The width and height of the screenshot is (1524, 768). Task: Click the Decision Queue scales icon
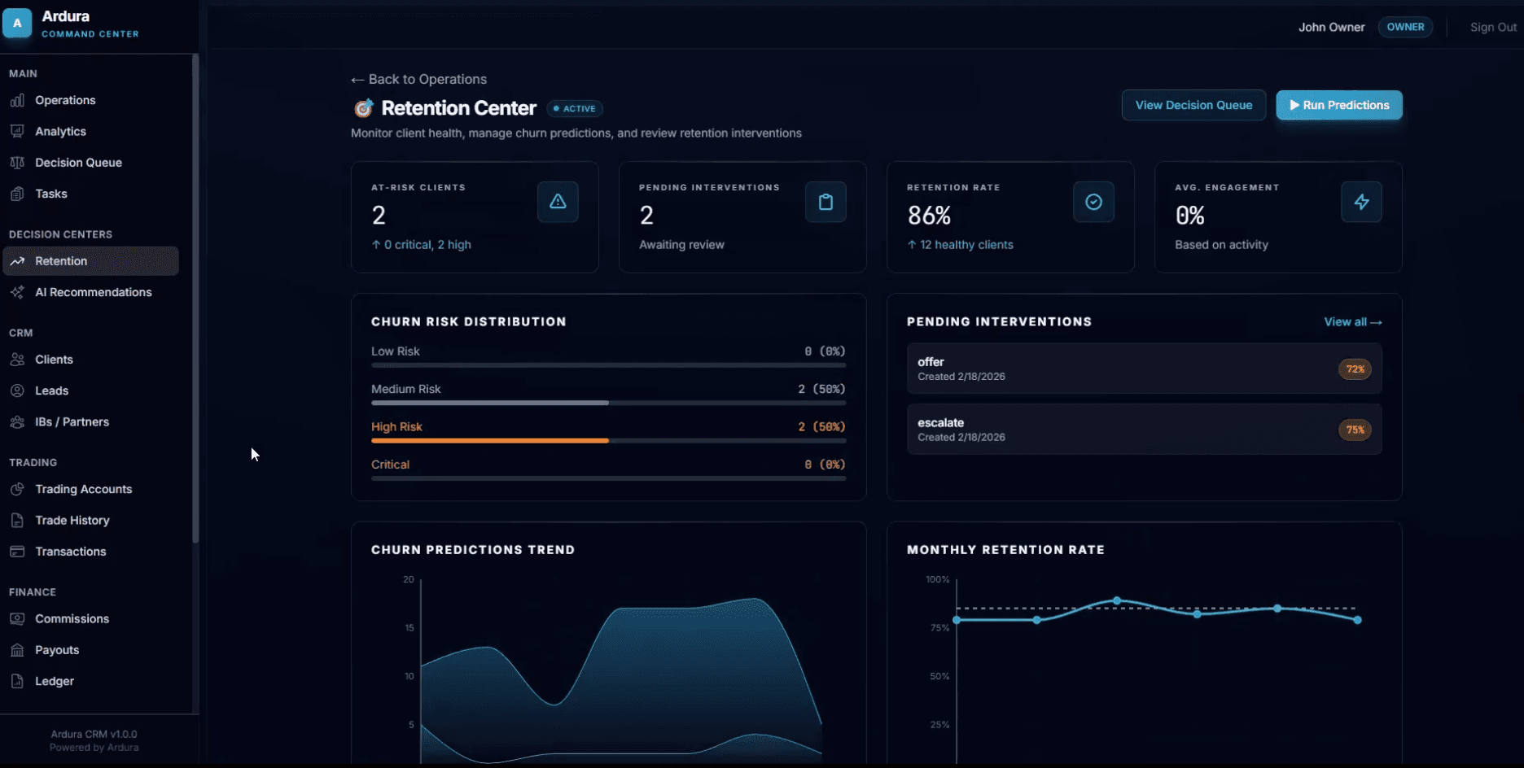17,163
